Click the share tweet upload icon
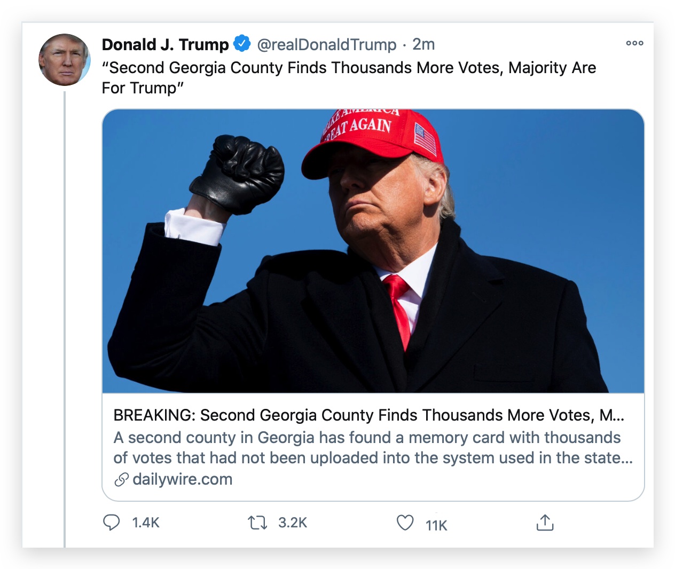The width and height of the screenshot is (675, 569). click(x=545, y=523)
